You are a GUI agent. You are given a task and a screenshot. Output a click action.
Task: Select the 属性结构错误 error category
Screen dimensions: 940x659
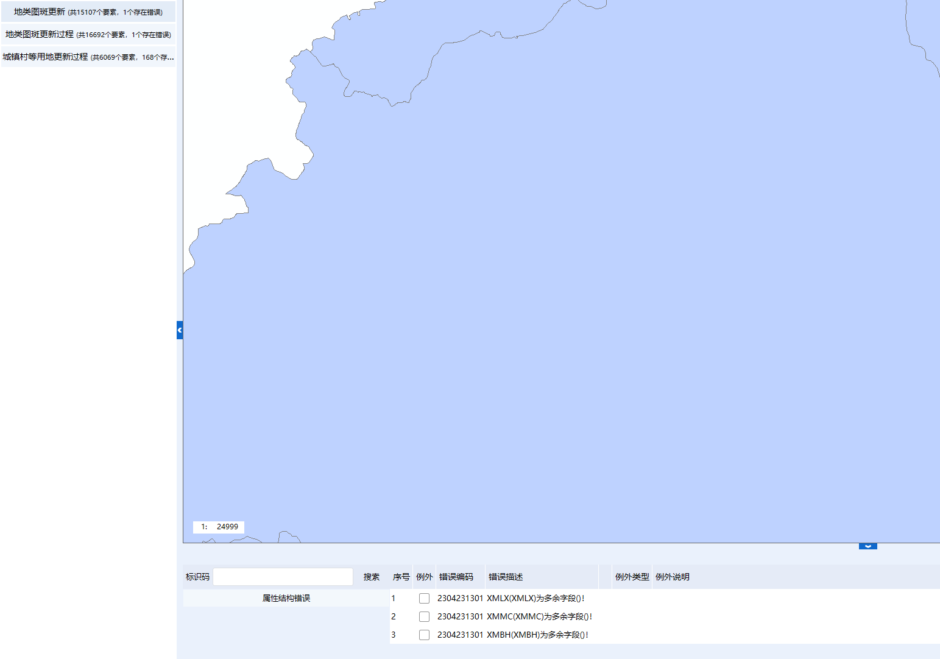pos(286,598)
